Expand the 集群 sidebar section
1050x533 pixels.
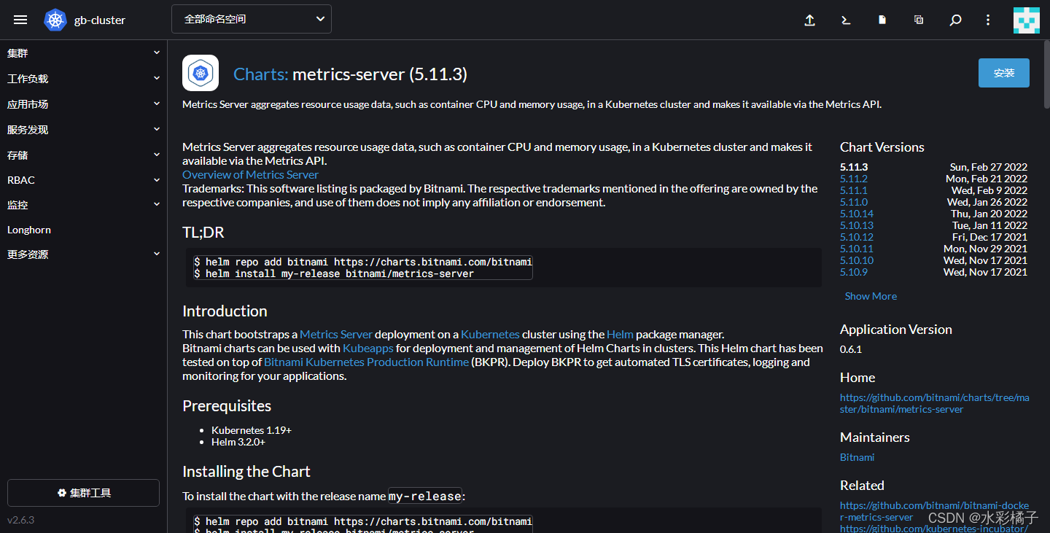click(x=84, y=53)
